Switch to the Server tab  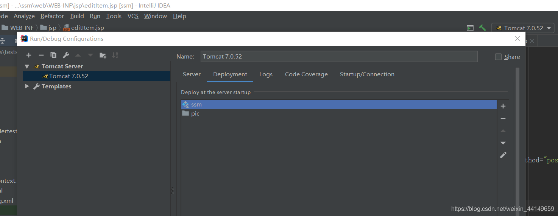[x=192, y=74]
